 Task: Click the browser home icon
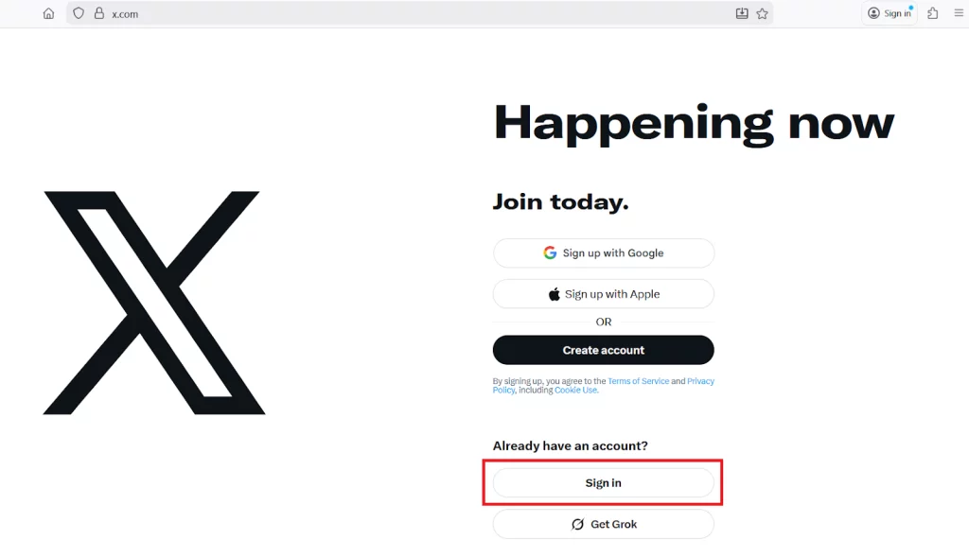pos(48,13)
